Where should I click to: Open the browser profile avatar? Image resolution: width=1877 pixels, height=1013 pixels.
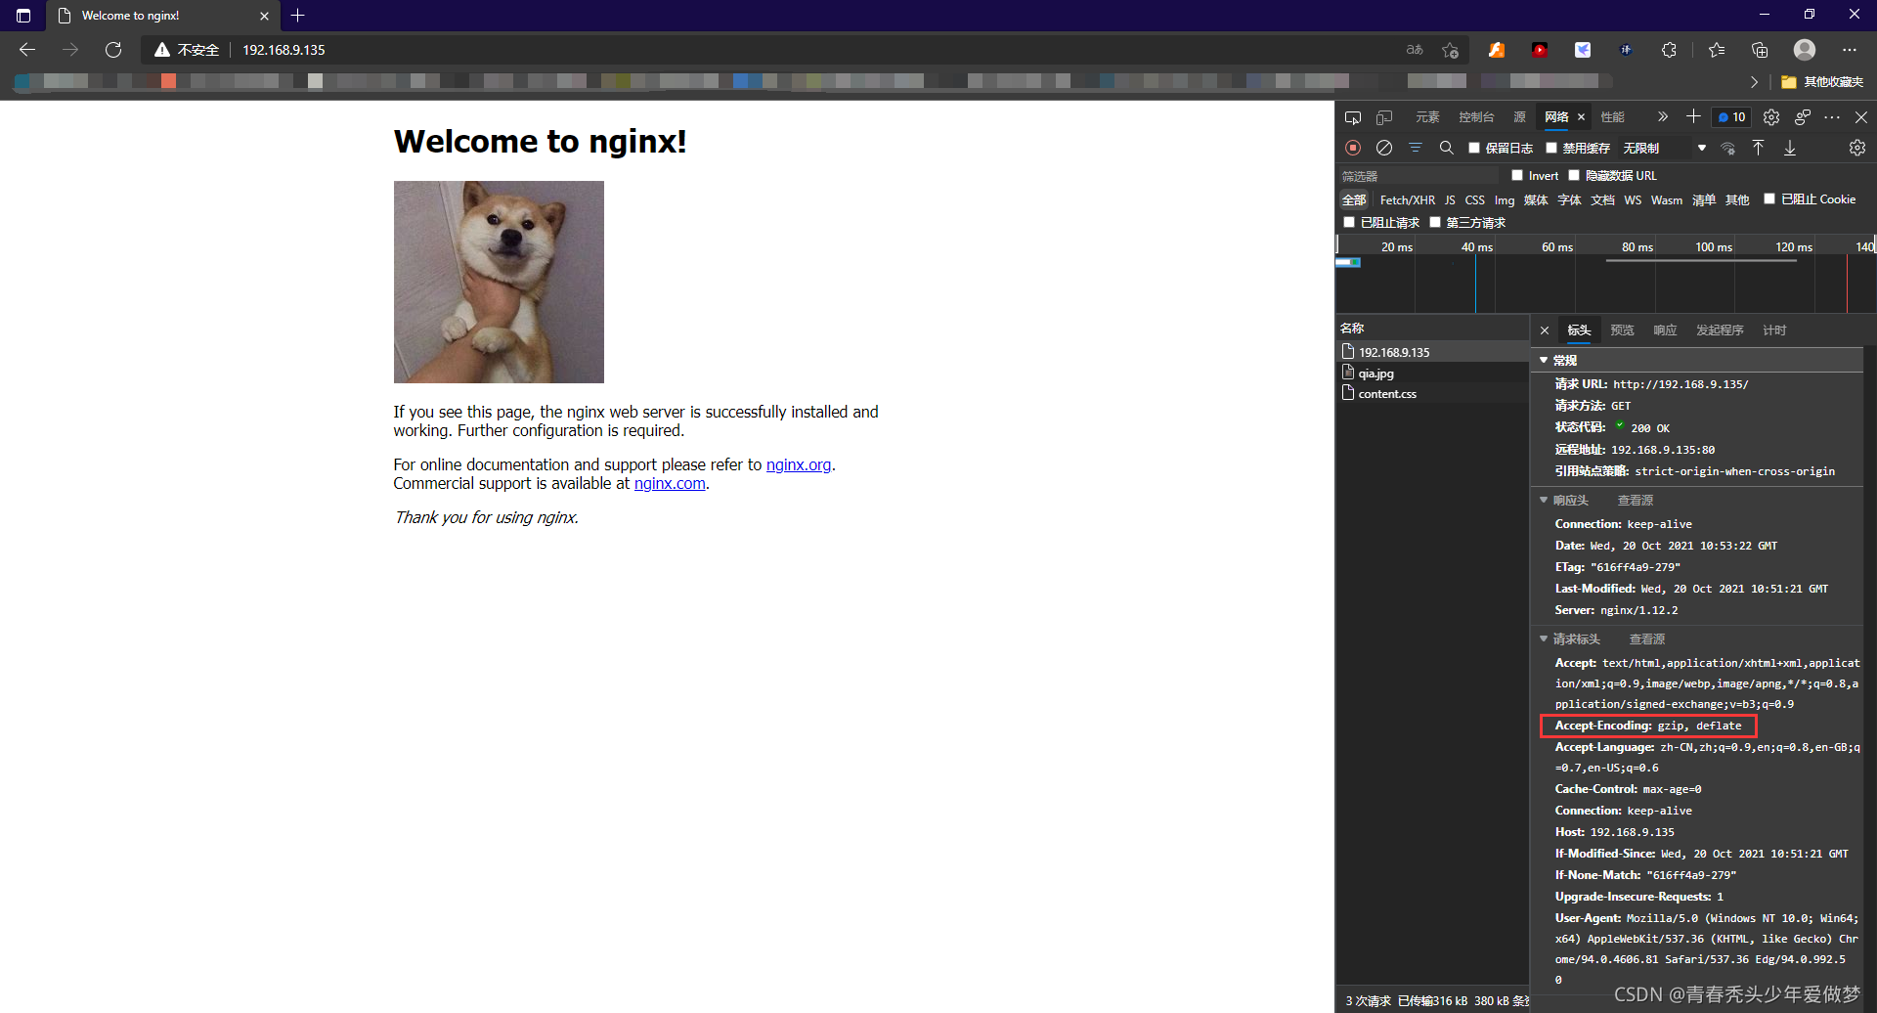click(x=1805, y=50)
